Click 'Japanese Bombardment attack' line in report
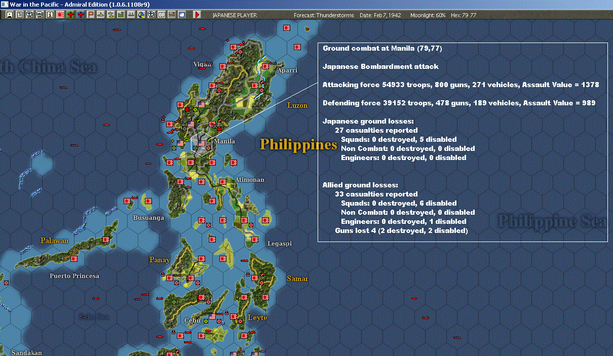The height and width of the screenshot is (356, 613). tap(380, 66)
